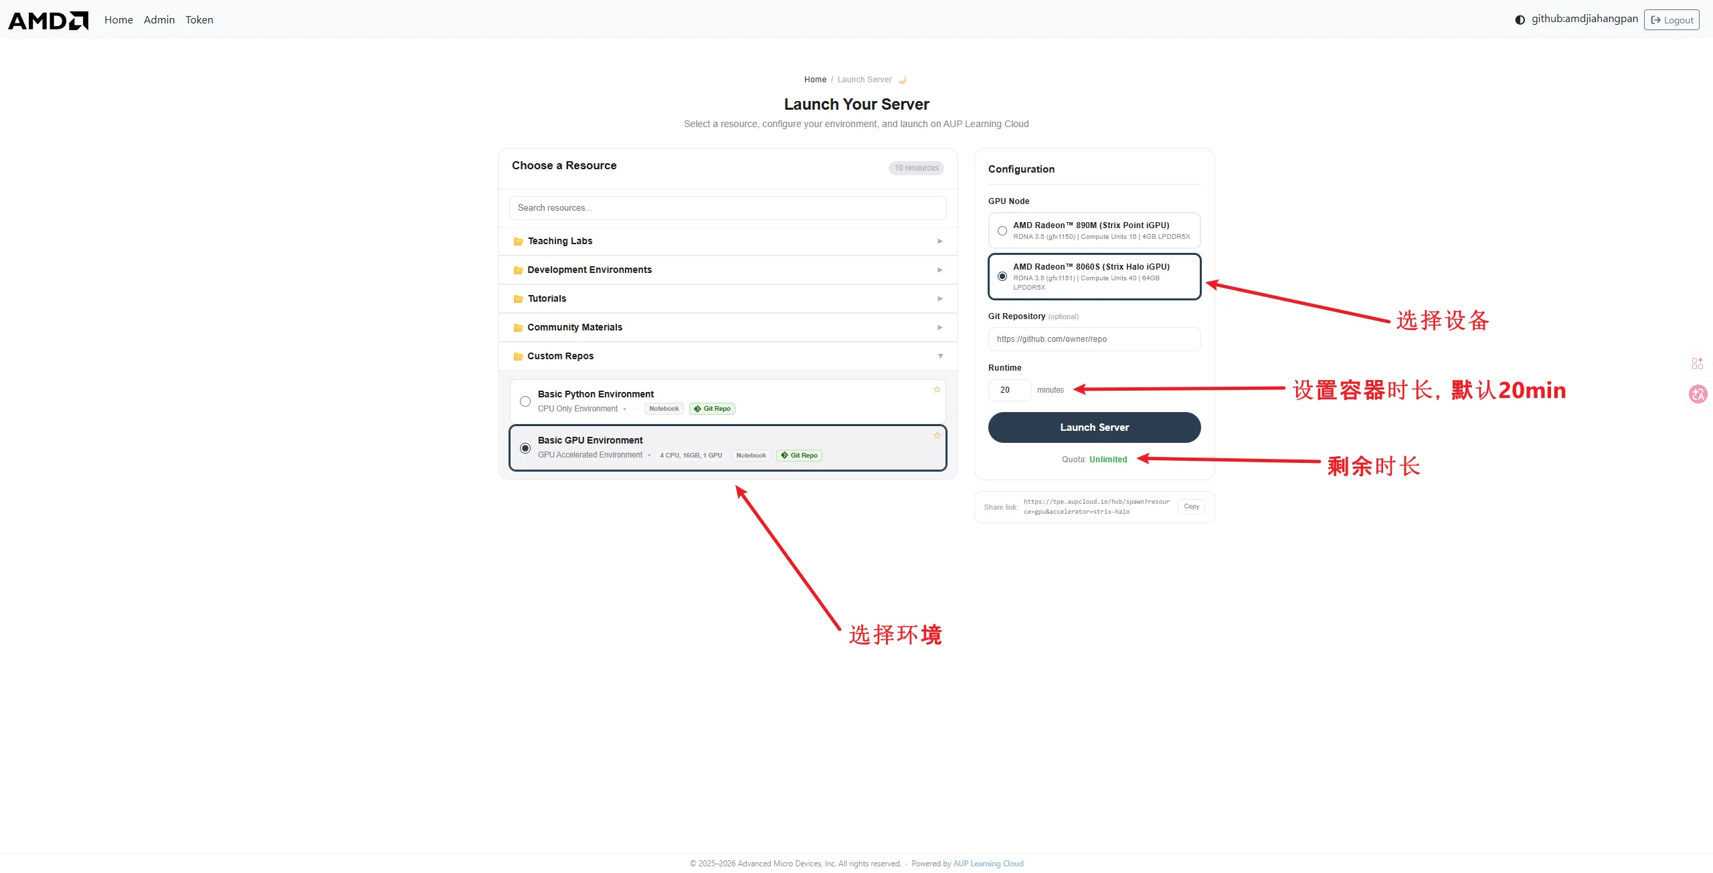Click the Advanced Micro Devices copyright notice
Image resolution: width=1713 pixels, height=873 pixels.
click(x=796, y=864)
